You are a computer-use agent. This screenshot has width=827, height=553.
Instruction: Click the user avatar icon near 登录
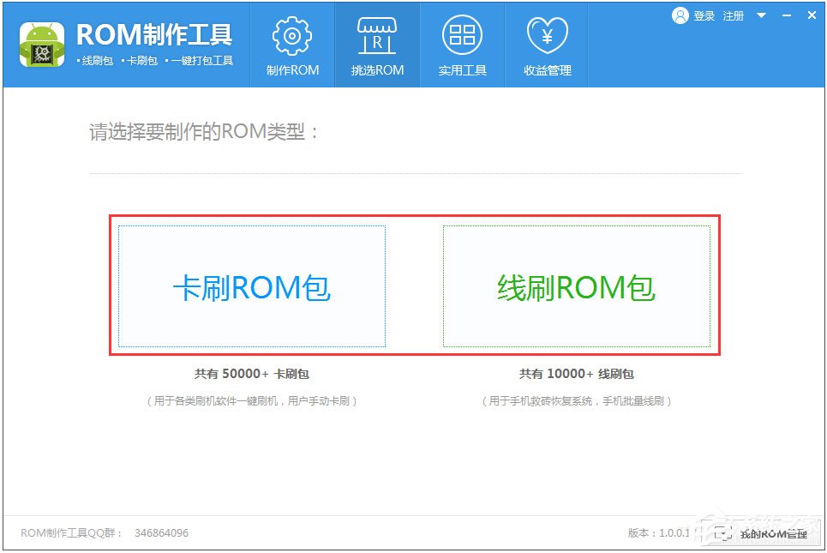[680, 15]
